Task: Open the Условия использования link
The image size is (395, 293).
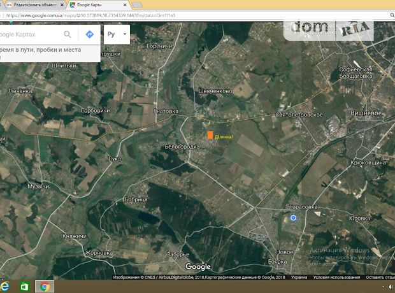Action: pos(336,277)
